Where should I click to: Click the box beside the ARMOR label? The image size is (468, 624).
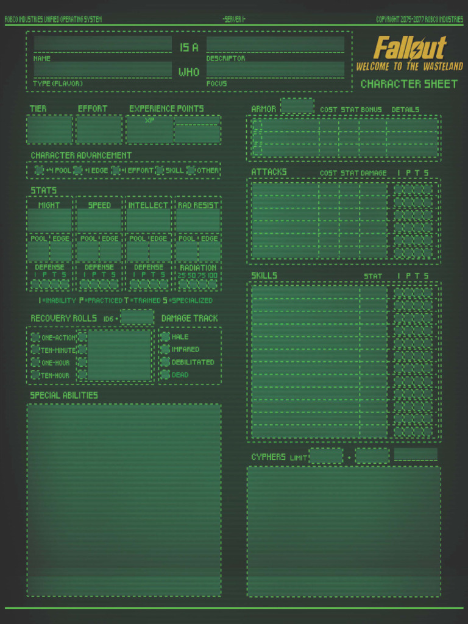click(x=297, y=106)
